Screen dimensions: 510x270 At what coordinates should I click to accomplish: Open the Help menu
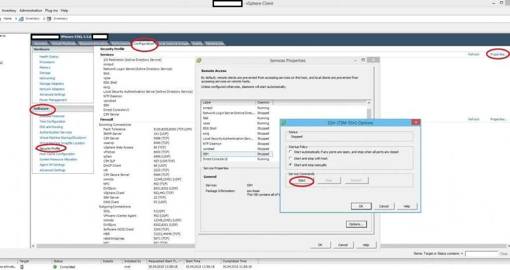point(64,10)
